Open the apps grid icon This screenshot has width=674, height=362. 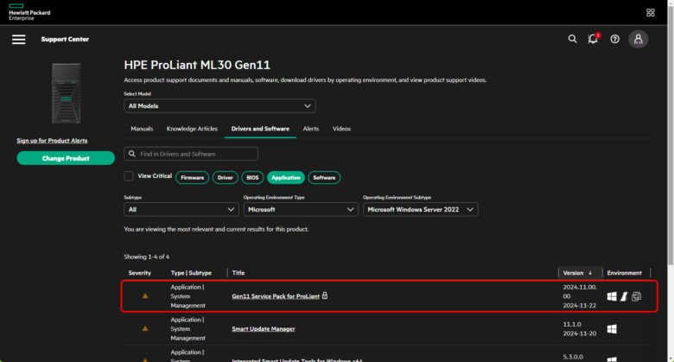[651, 12]
